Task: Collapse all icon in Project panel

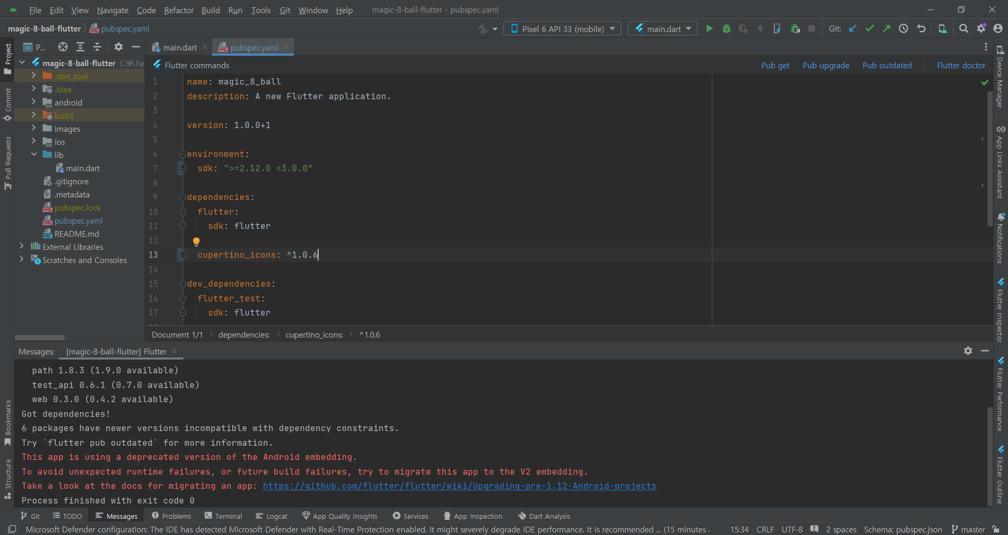Action: coord(97,47)
